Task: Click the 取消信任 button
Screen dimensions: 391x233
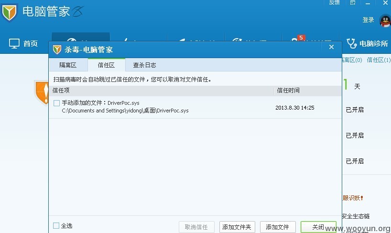Action: 196,227
